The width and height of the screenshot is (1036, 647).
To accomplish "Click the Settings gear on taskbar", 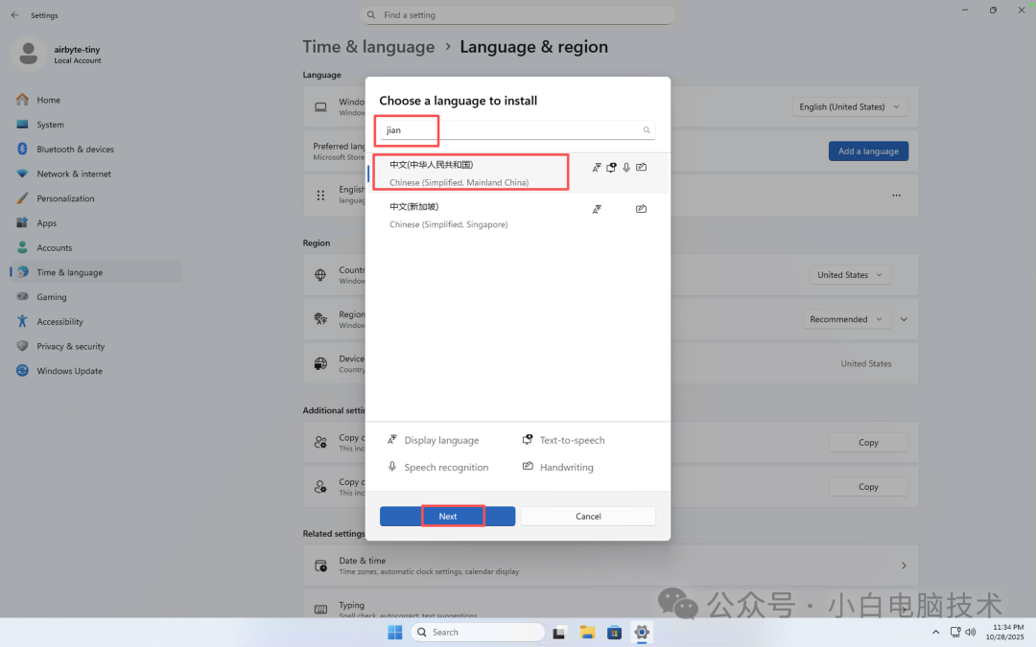I will coord(641,633).
